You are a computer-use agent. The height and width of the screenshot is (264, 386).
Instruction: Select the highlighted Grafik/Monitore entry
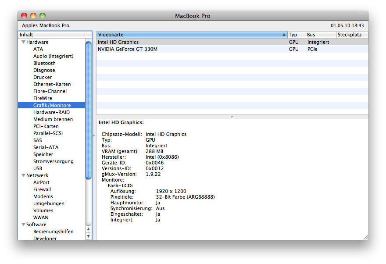point(51,105)
